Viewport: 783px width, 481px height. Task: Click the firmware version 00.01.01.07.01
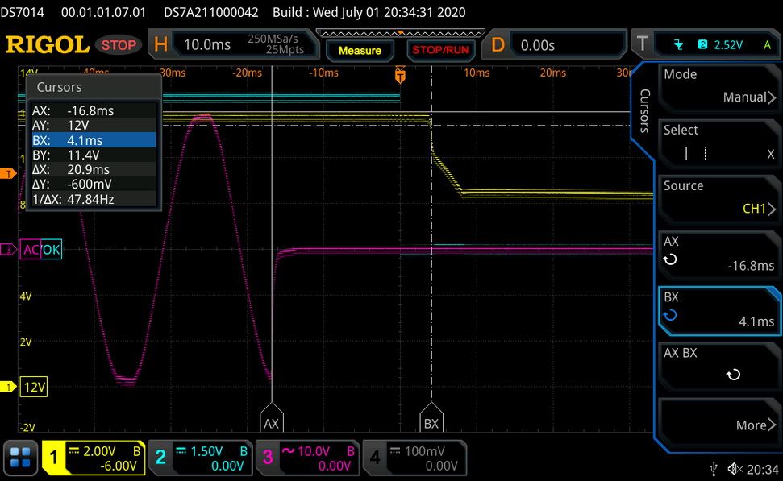point(104,12)
